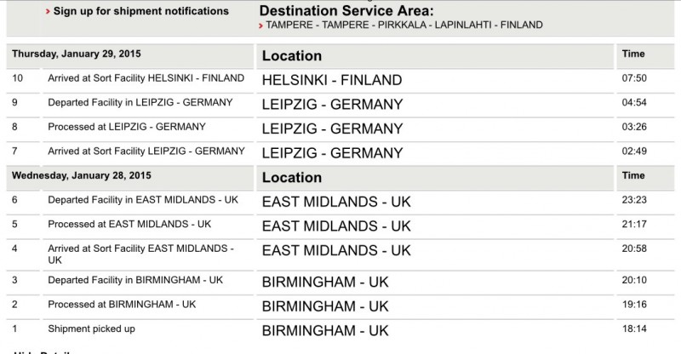Click HELSINKI - FINLAND location cell

(332, 80)
